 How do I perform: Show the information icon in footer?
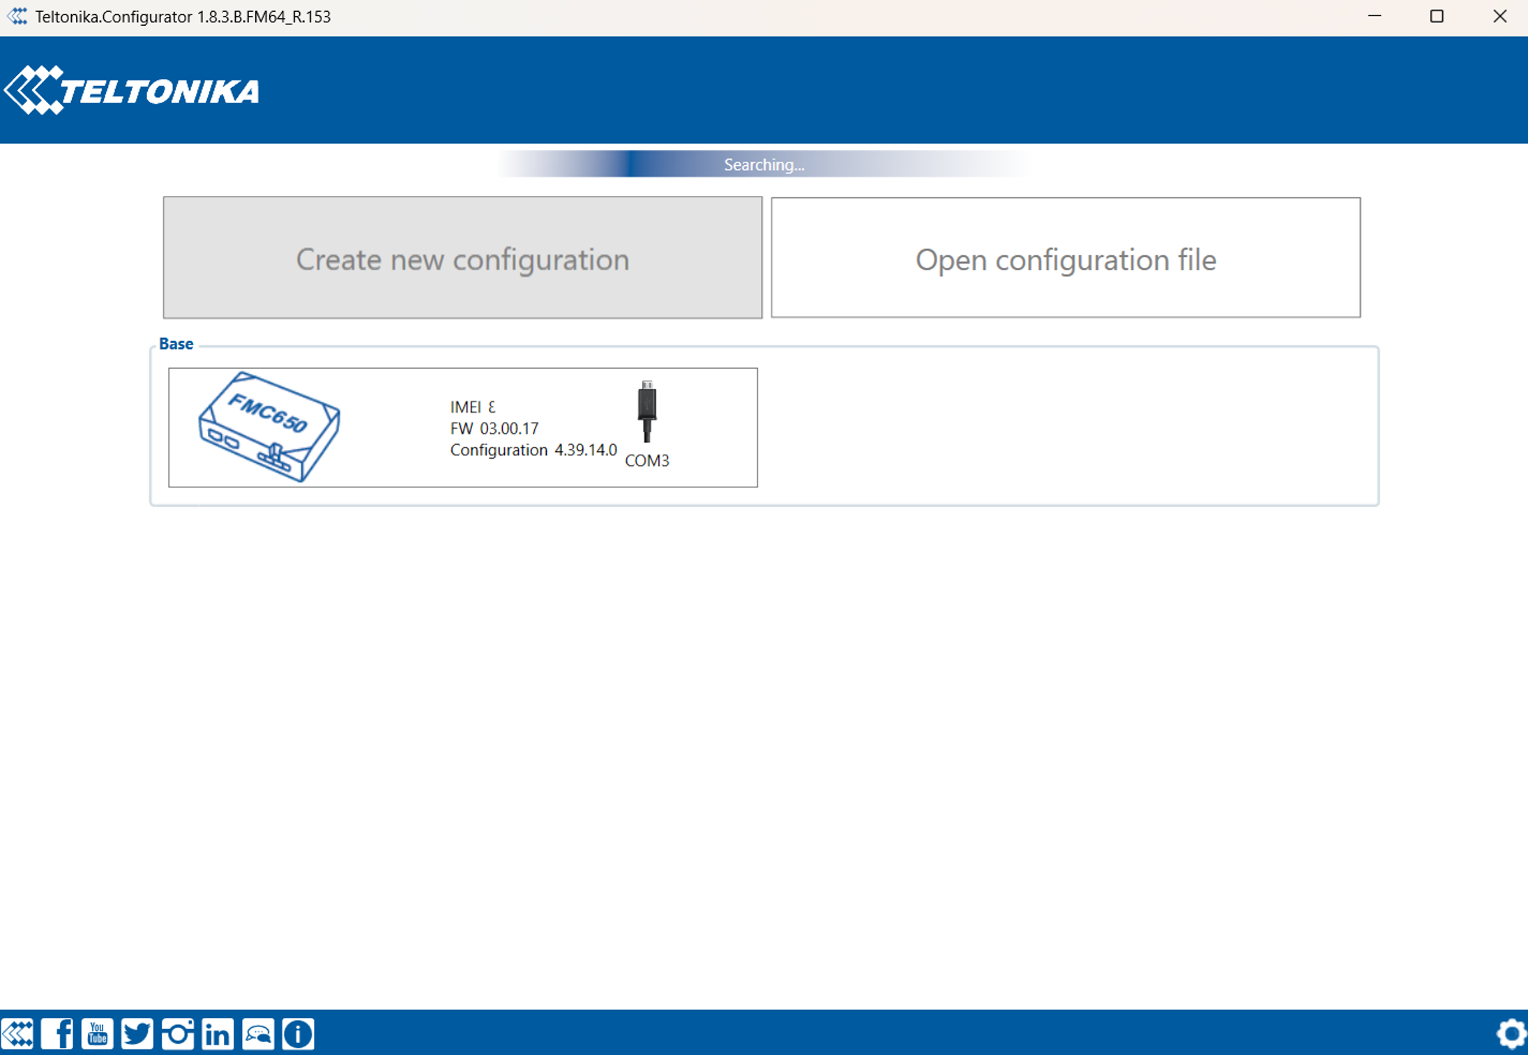(298, 1033)
